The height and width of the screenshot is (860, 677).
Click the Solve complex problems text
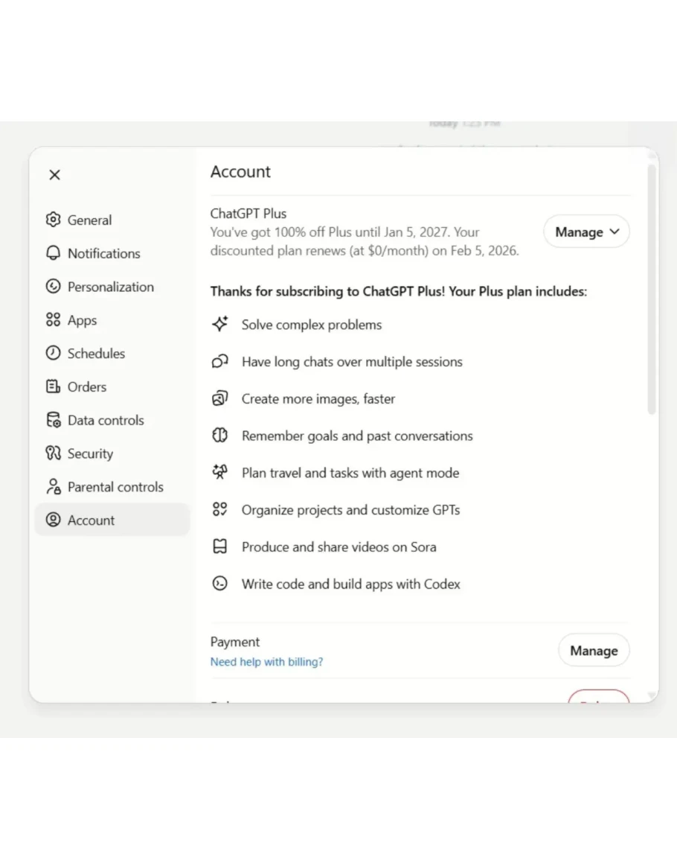pos(312,325)
